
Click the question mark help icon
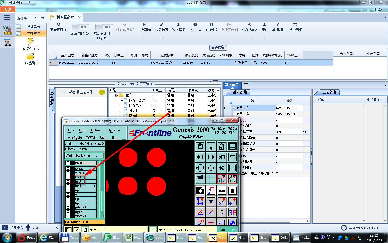click(233, 168)
